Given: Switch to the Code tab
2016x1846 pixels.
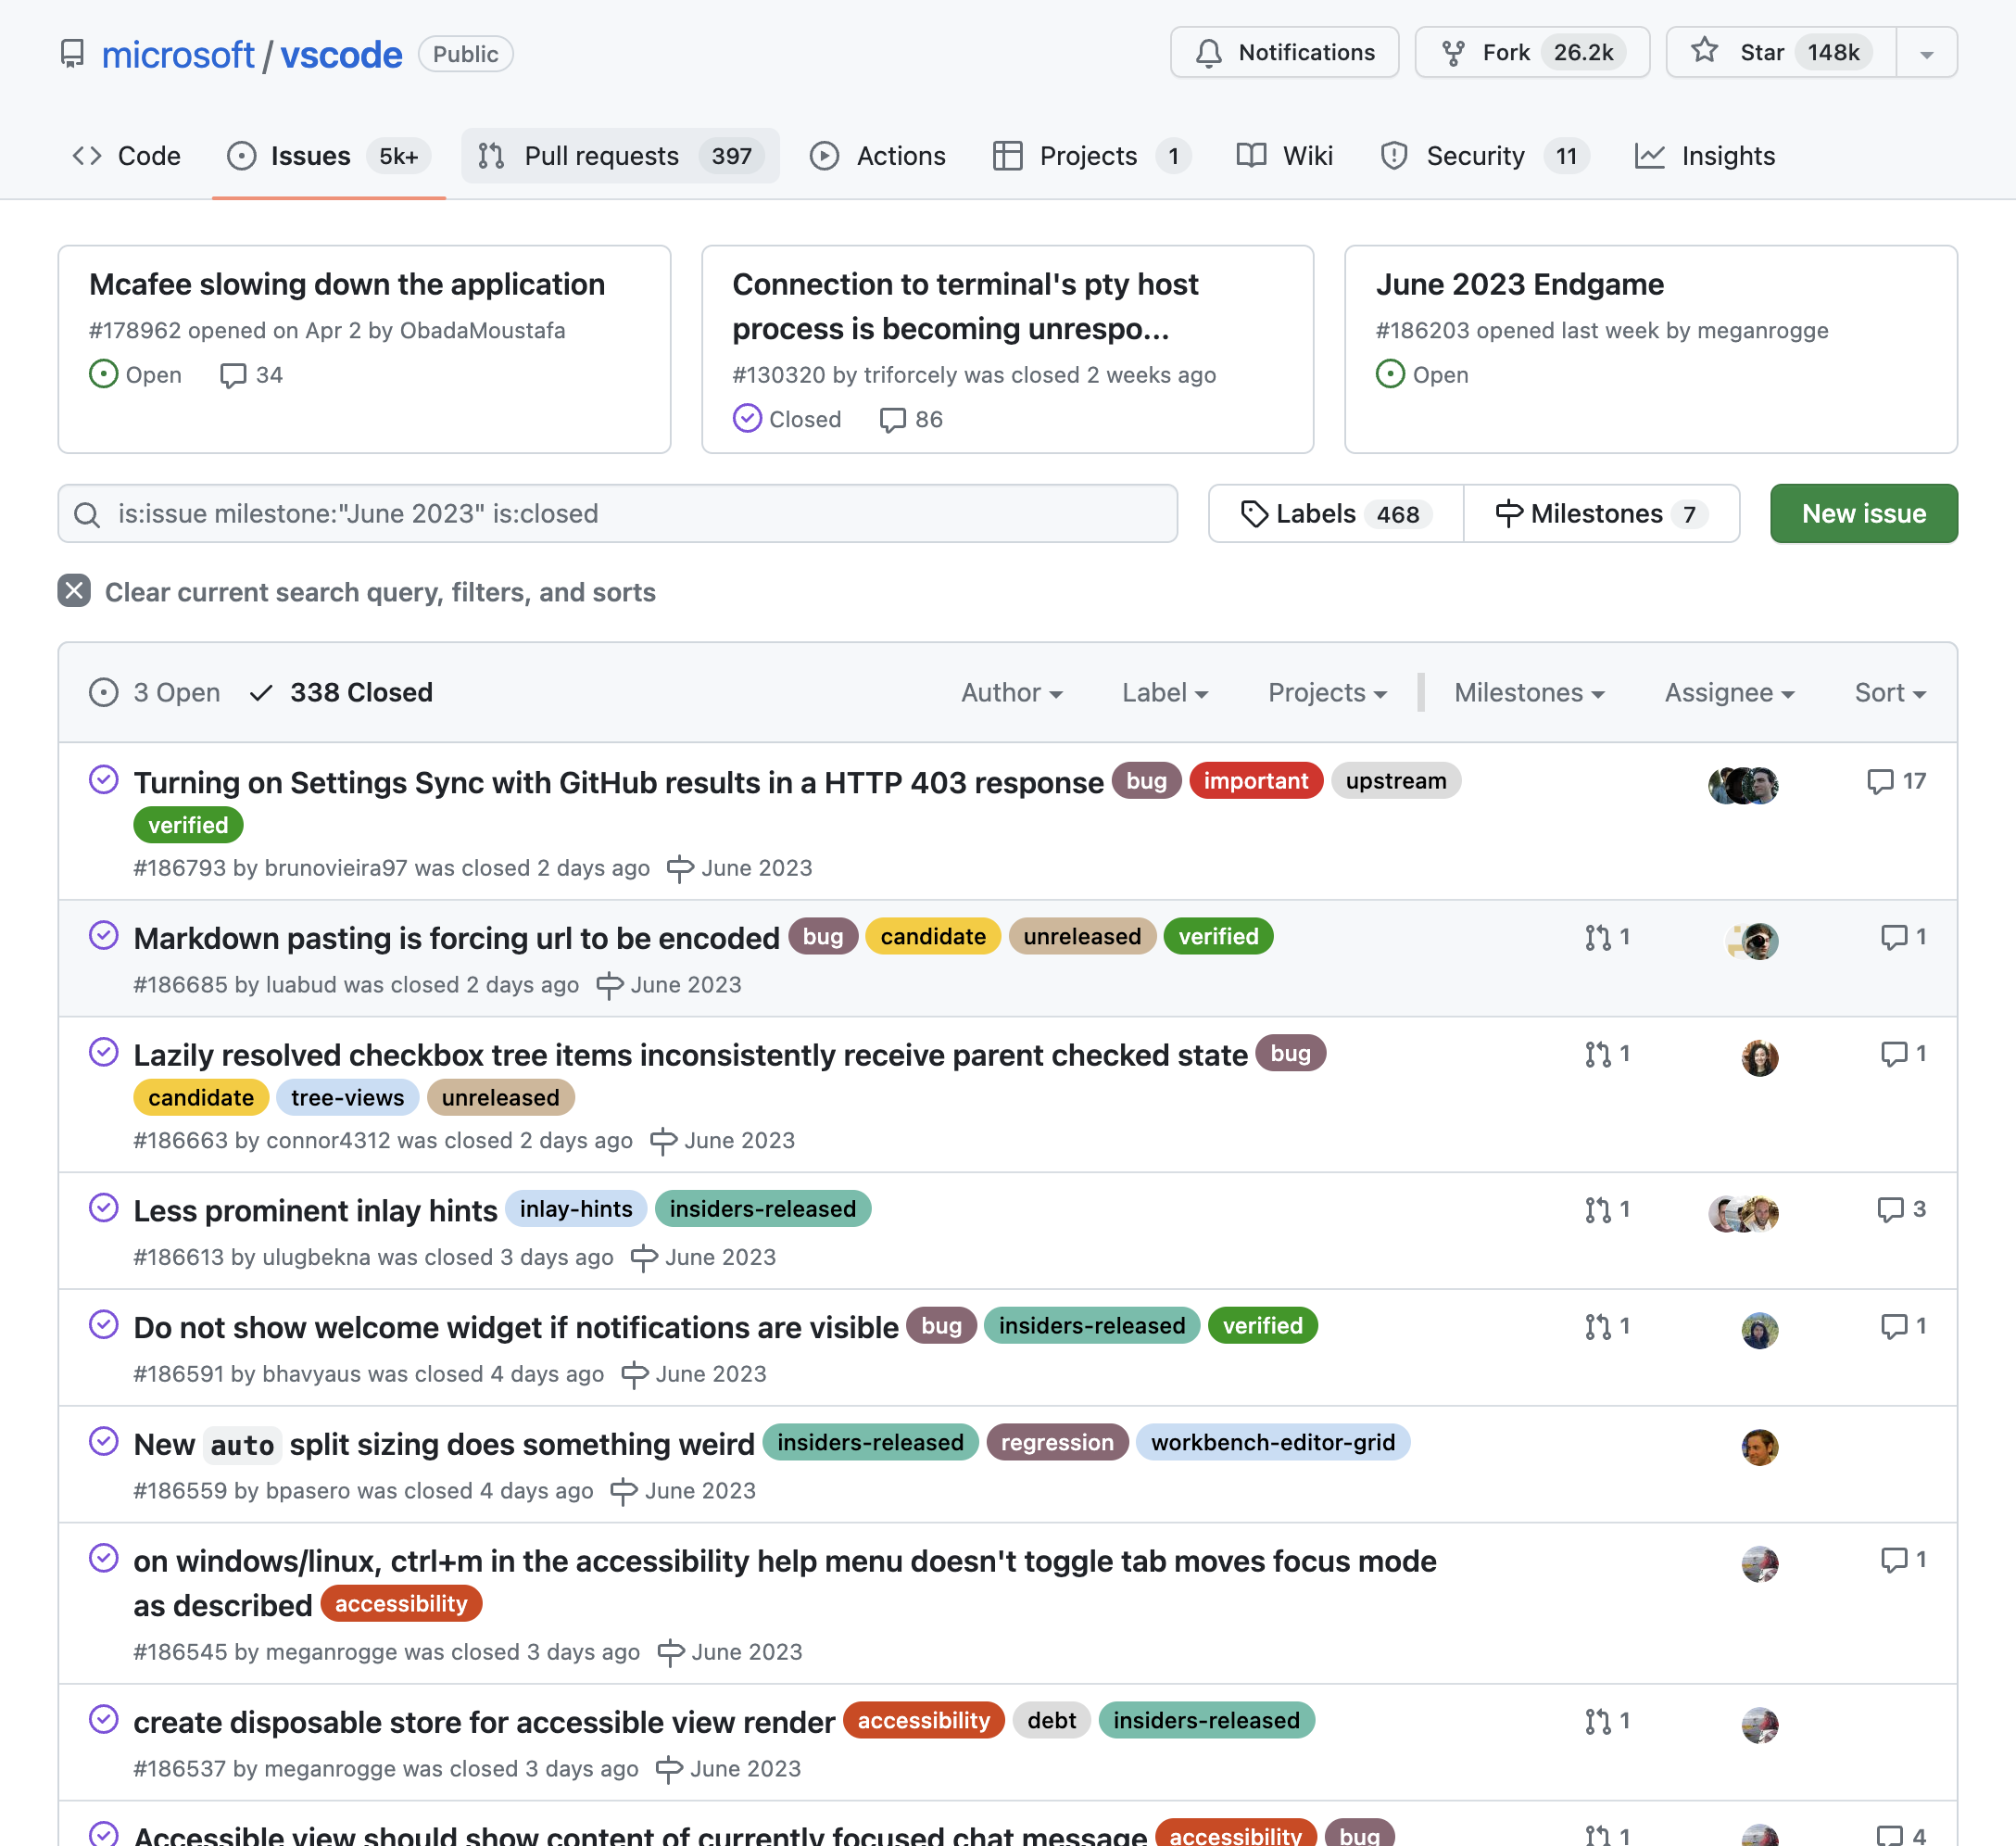Looking at the screenshot, I should pyautogui.click(x=127, y=156).
